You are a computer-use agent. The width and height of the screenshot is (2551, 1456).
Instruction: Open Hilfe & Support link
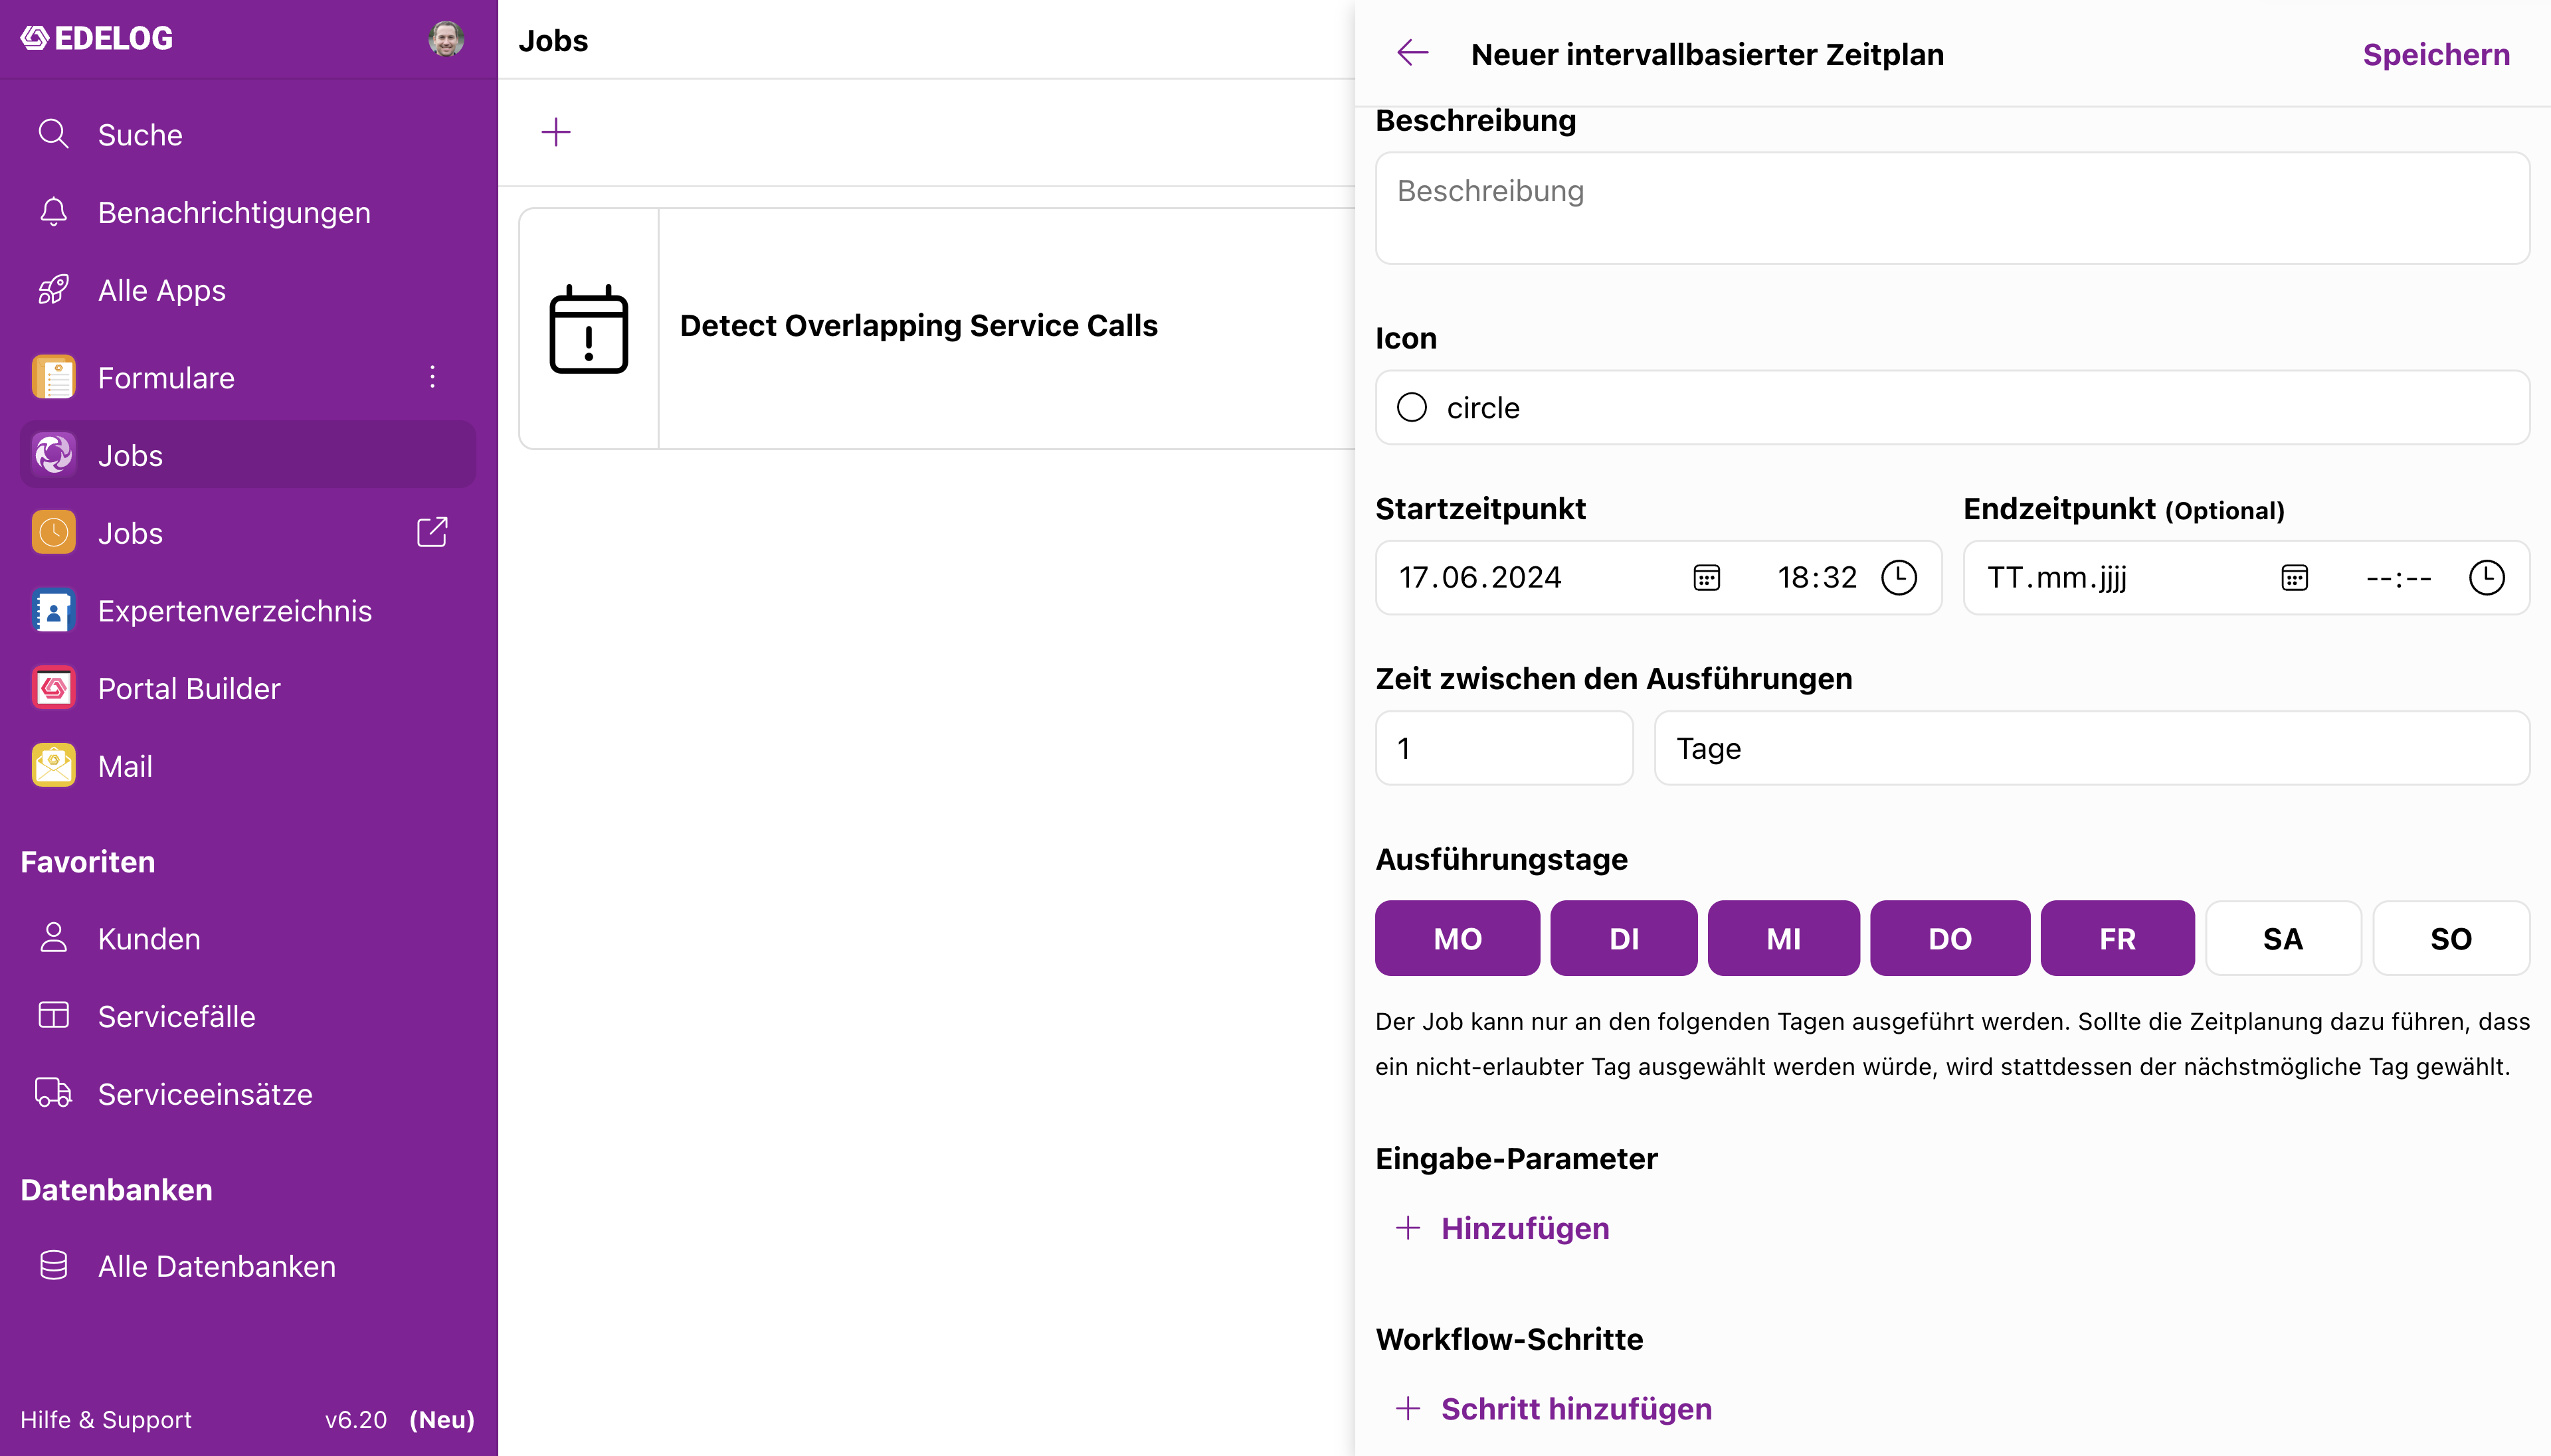[106, 1420]
